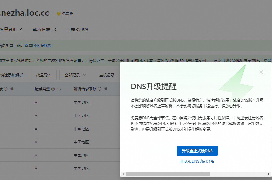Open the 解析日志 tab
This screenshot has height=180, width=272.
tap(42, 30)
